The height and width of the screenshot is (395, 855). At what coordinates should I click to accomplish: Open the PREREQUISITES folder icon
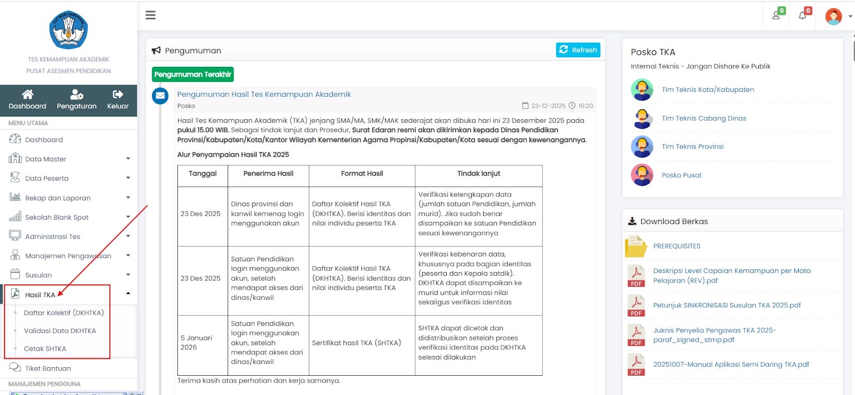point(636,246)
